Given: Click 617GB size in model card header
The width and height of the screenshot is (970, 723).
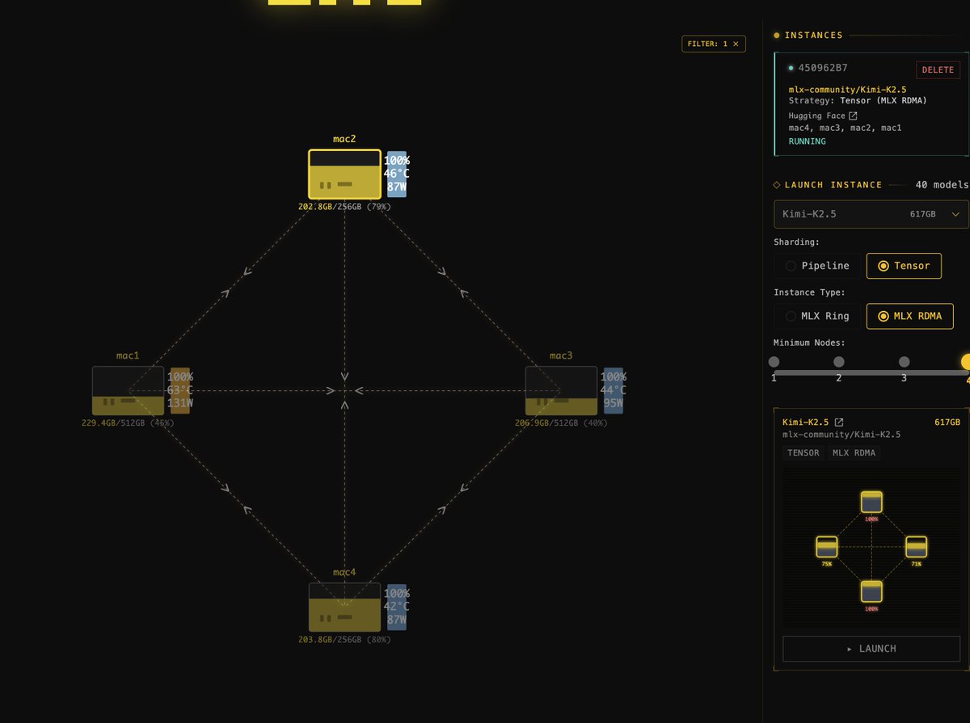Looking at the screenshot, I should (x=947, y=422).
